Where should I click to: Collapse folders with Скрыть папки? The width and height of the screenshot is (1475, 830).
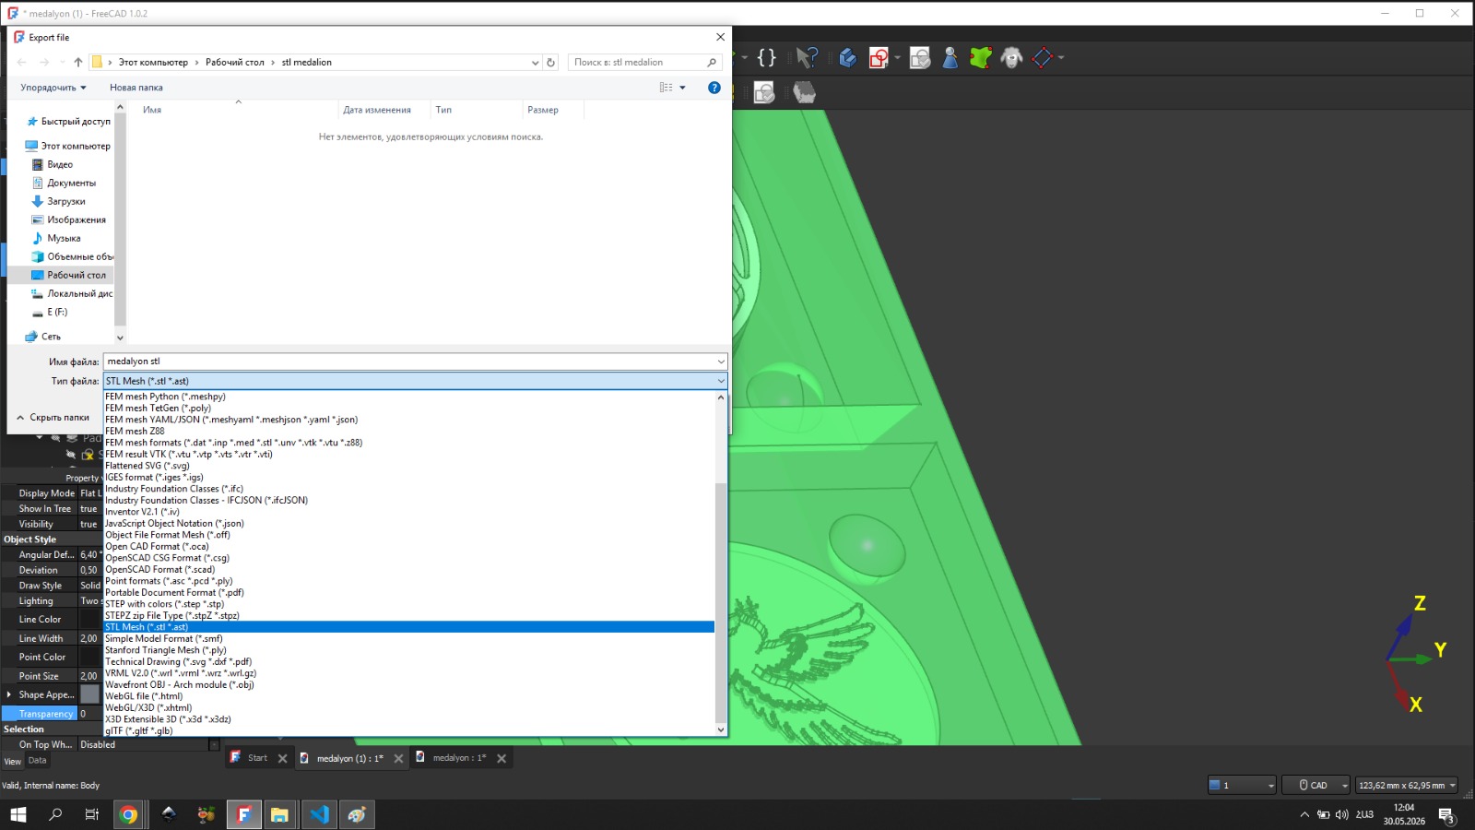tap(53, 418)
